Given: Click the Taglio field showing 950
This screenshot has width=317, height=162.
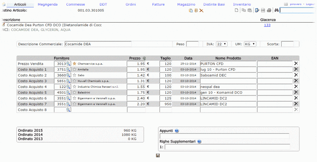Looking at the screenshot, I should (166, 104).
